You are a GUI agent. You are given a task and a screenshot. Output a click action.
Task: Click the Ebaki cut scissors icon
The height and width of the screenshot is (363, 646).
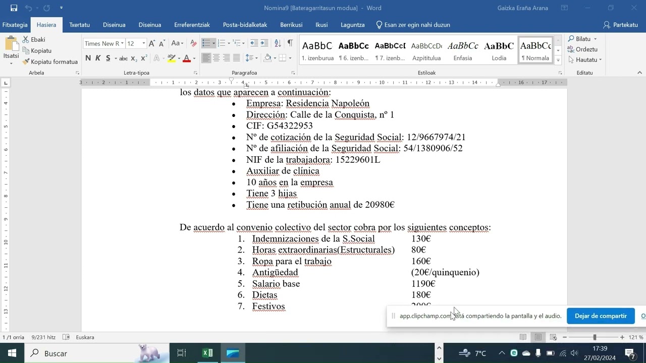(26, 39)
